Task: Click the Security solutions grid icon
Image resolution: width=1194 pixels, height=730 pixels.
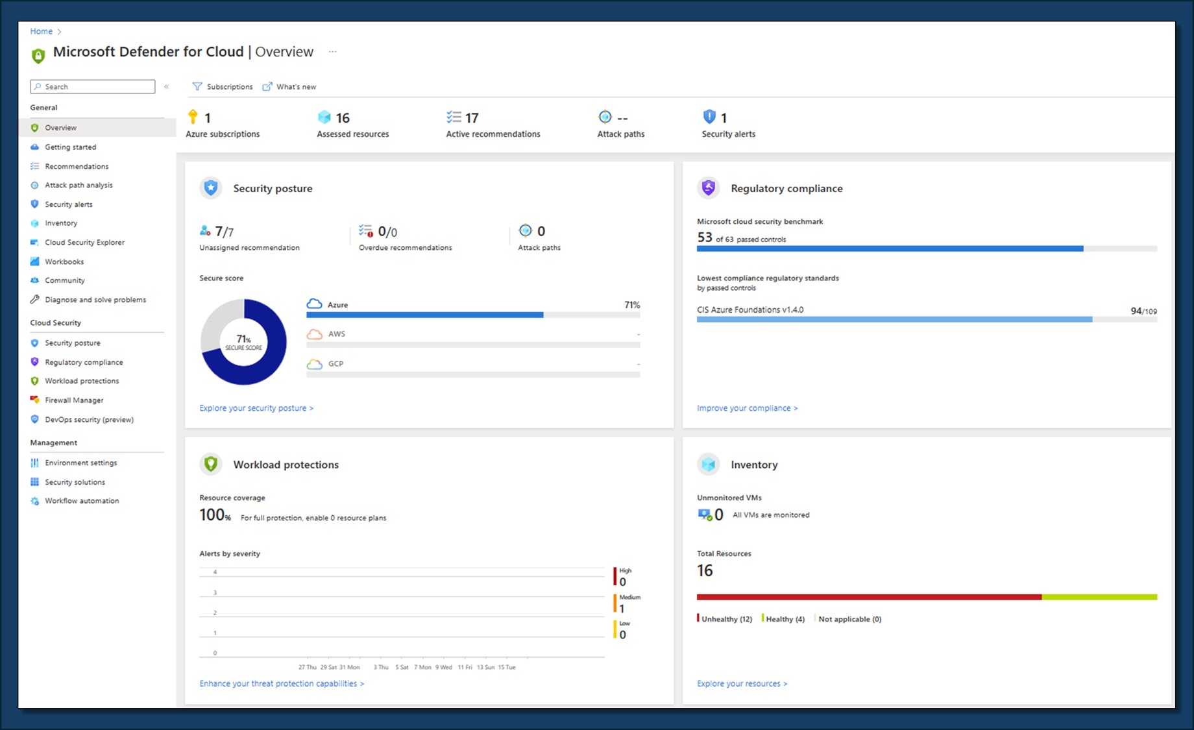Action: pyautogui.click(x=35, y=482)
